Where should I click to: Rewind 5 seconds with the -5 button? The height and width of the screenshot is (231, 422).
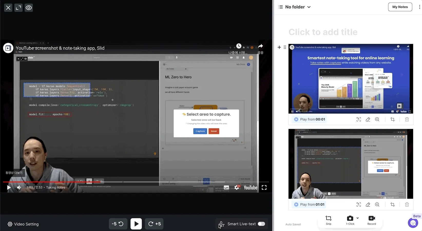(118, 224)
